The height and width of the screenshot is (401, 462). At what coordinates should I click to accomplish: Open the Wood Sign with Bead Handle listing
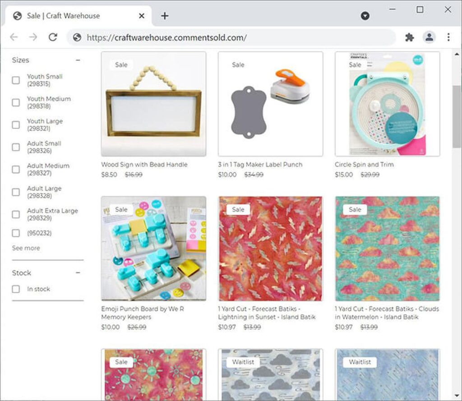(x=153, y=105)
